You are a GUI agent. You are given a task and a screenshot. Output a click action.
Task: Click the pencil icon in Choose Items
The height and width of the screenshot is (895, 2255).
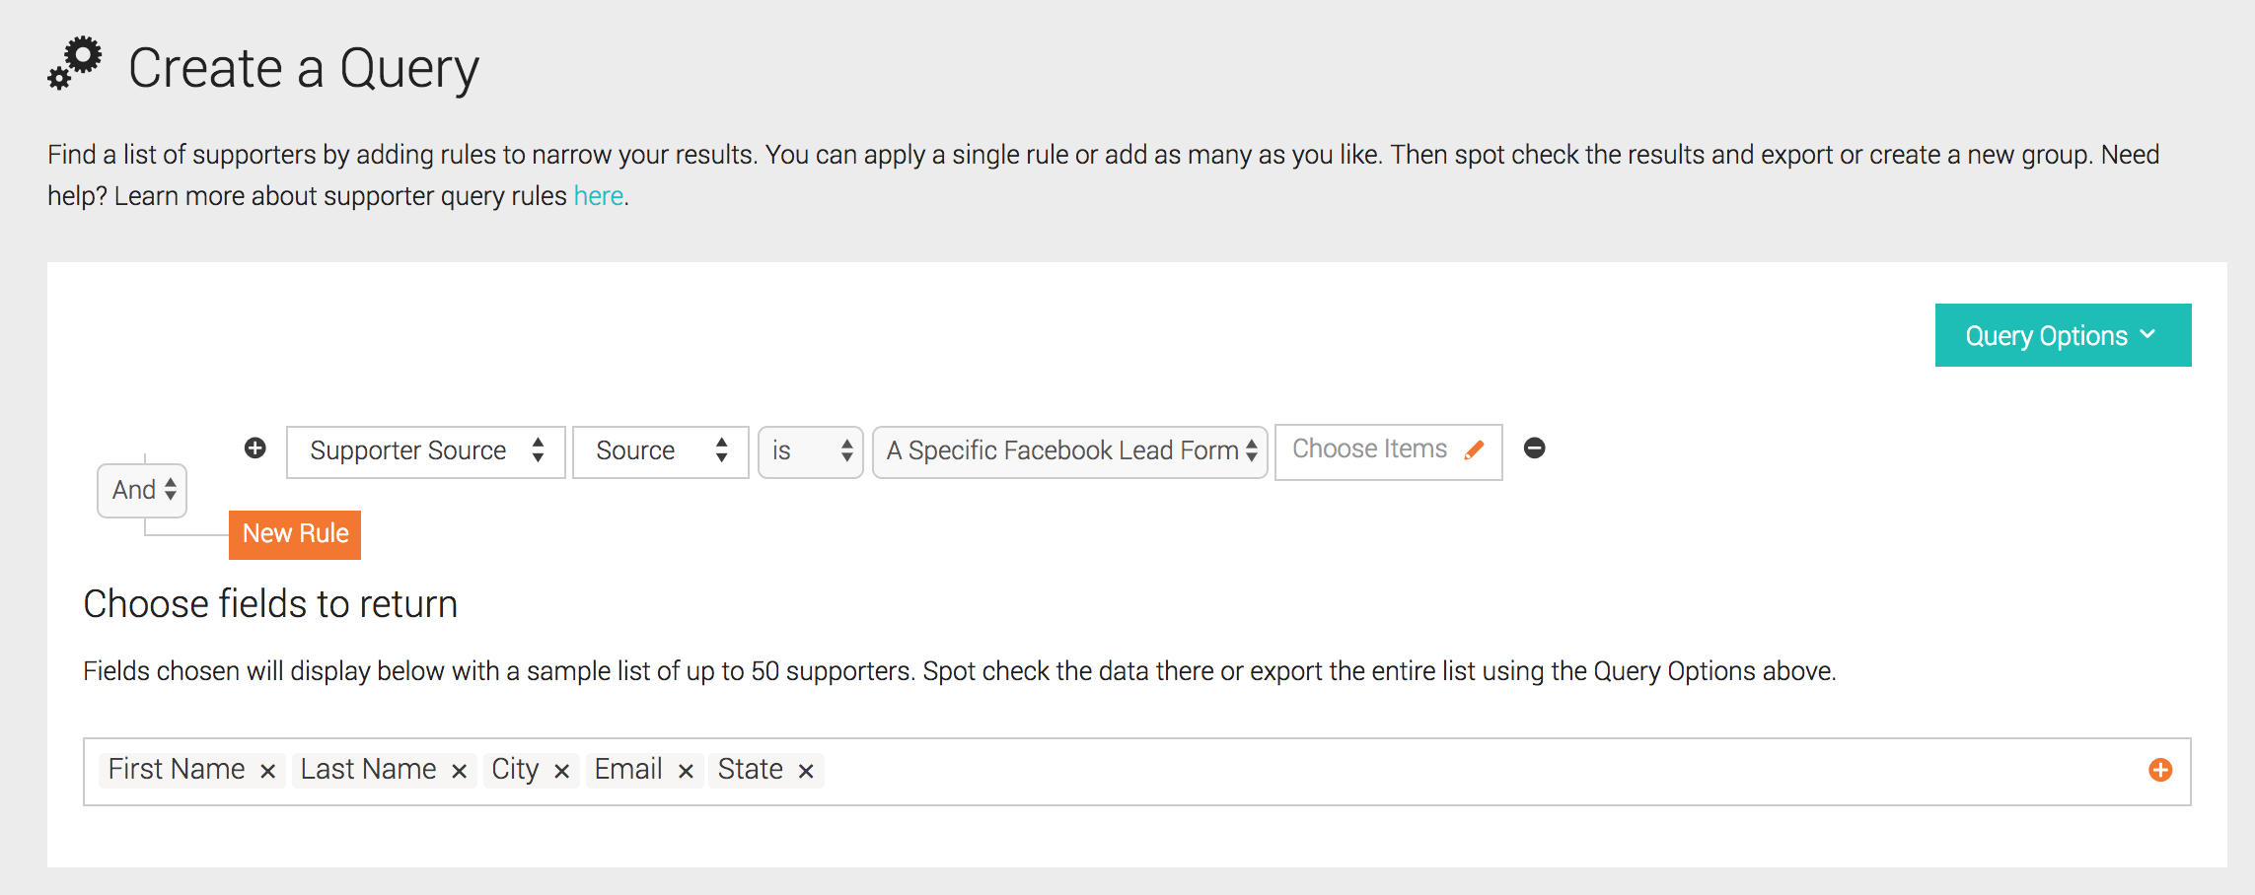(1474, 448)
